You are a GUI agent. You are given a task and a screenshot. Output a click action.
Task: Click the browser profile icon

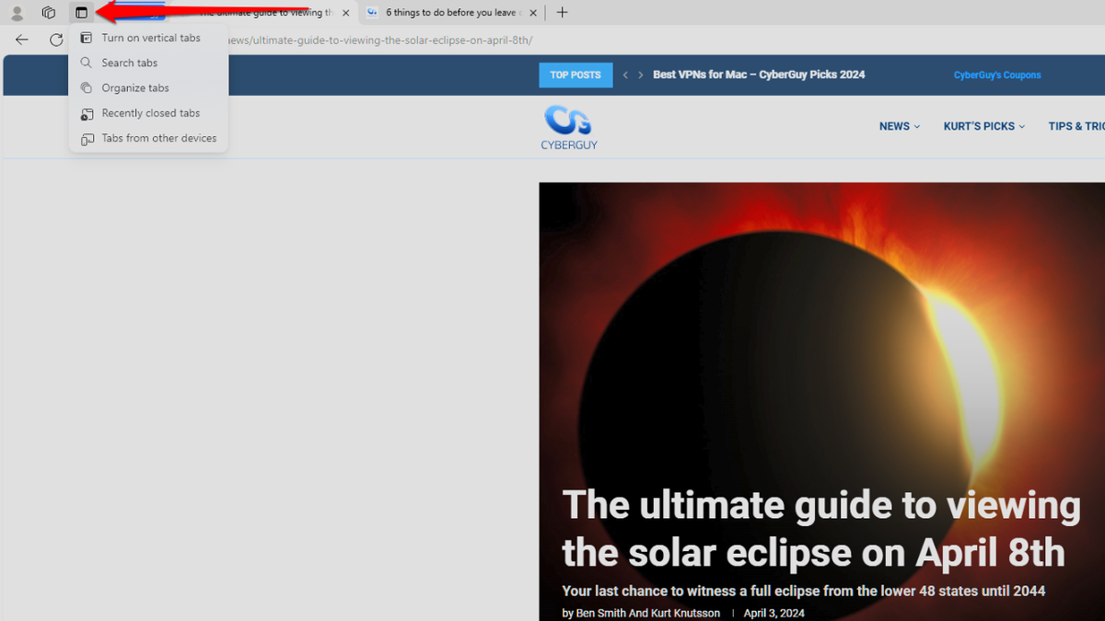pyautogui.click(x=16, y=12)
